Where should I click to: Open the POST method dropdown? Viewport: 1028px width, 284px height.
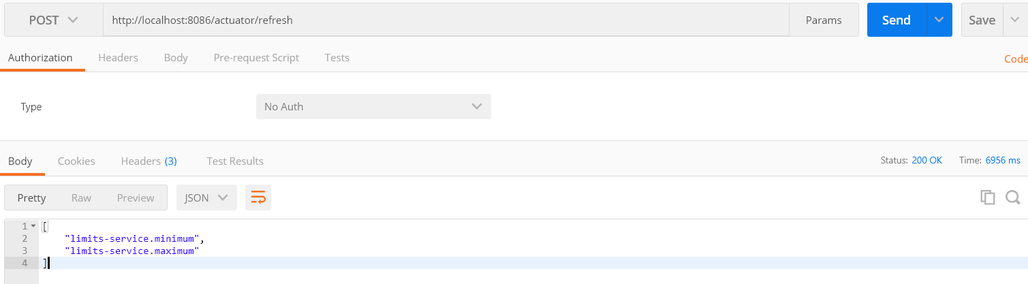tap(53, 20)
